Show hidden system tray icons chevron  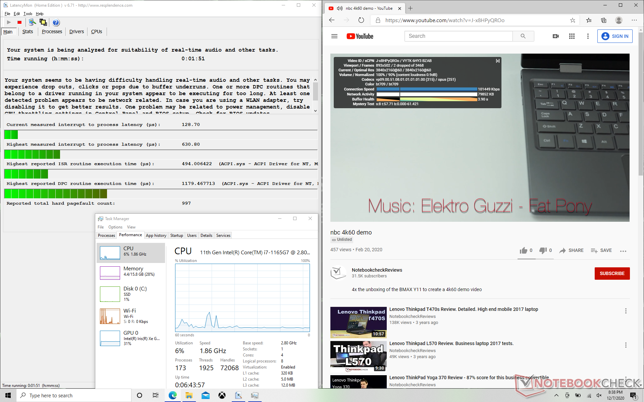point(556,396)
